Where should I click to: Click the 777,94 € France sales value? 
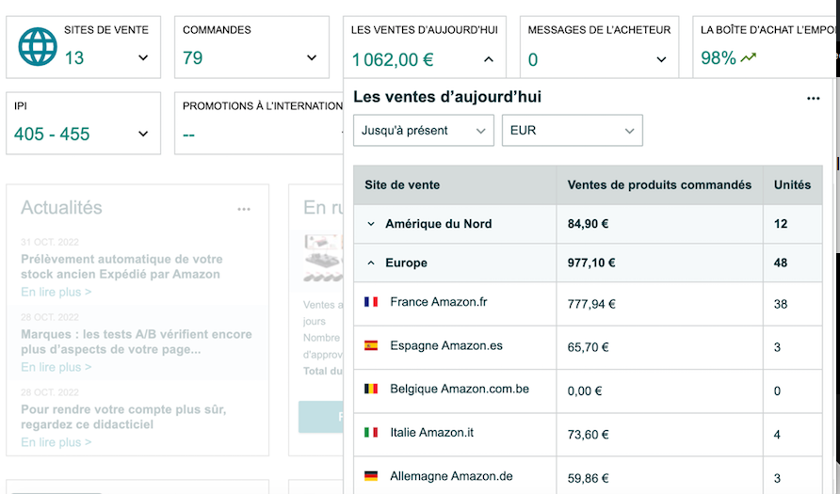click(591, 305)
